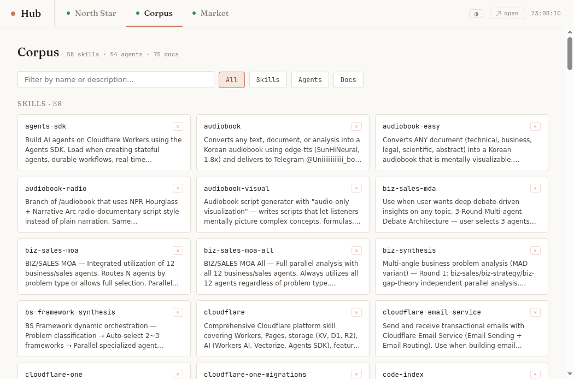Open the audiobook skill card

(x=283, y=143)
